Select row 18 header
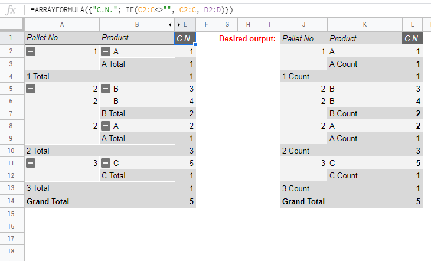Screen dimensions: 431x261 click(x=11, y=251)
